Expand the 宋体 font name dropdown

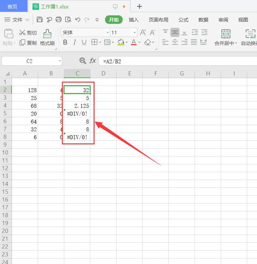(107, 33)
